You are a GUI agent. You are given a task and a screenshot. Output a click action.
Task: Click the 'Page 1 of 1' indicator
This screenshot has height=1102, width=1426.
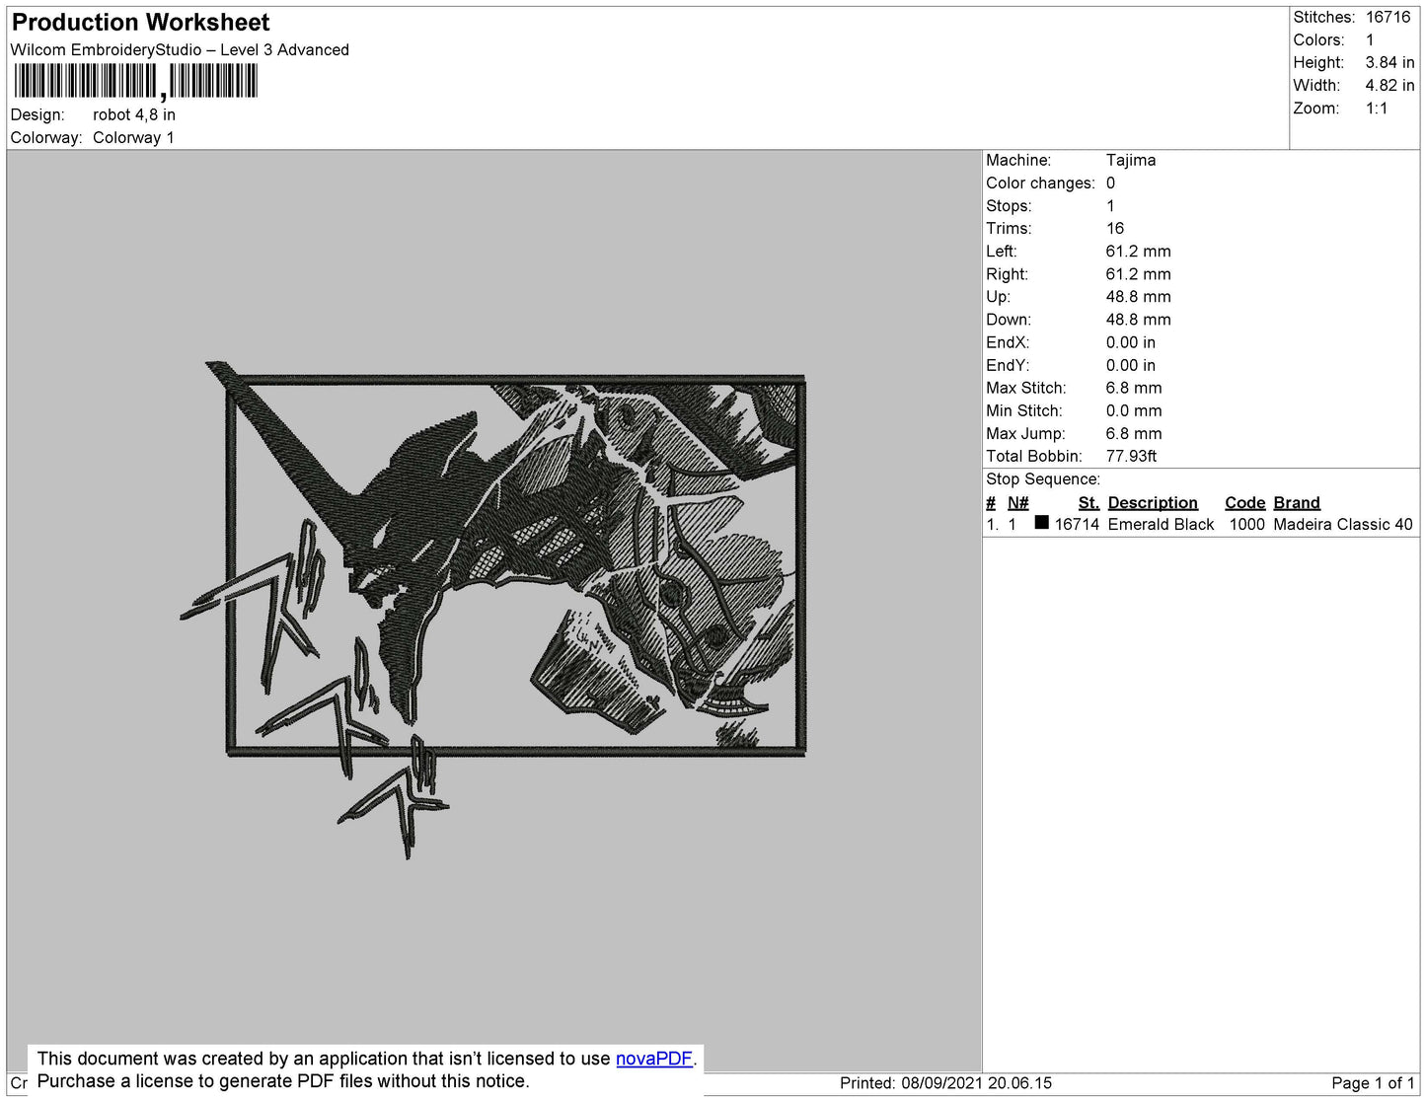[1373, 1083]
